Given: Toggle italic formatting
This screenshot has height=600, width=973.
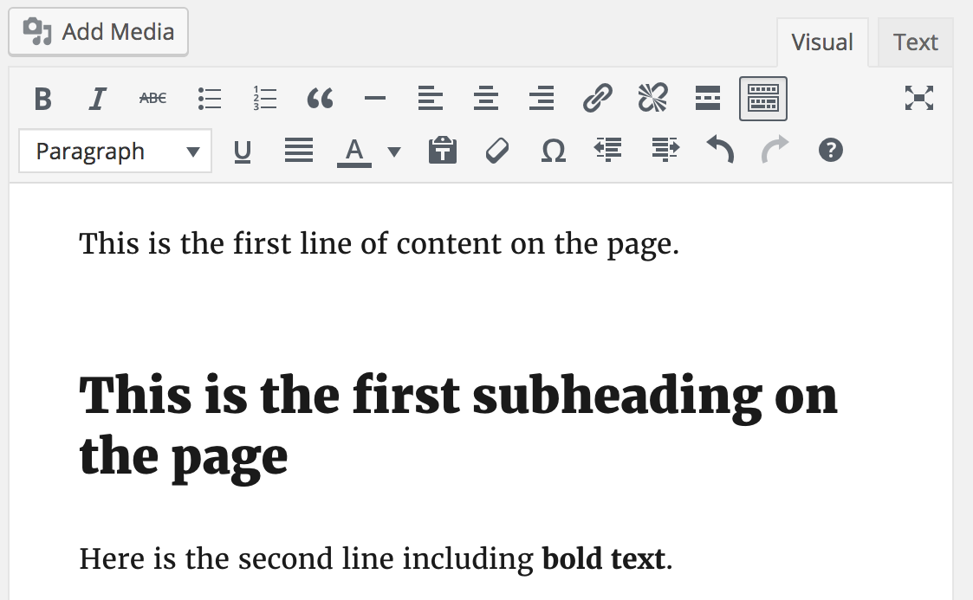Looking at the screenshot, I should 97,99.
